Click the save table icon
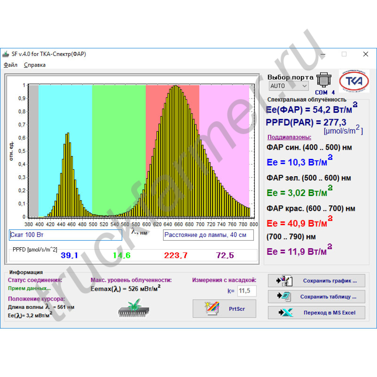Screen dimensions: 377x377 [285, 296]
